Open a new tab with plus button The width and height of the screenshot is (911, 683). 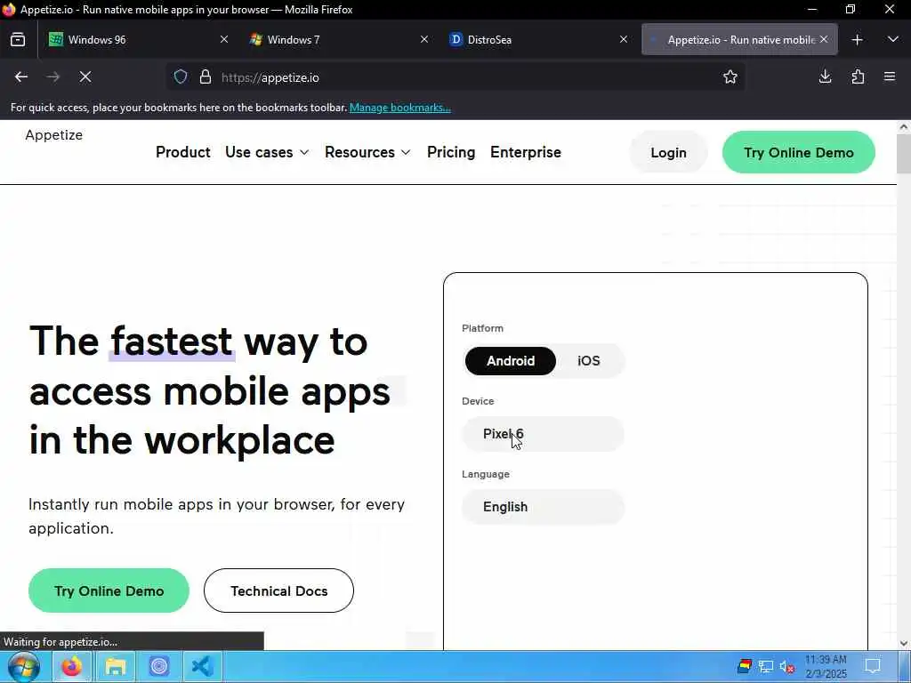tap(857, 39)
